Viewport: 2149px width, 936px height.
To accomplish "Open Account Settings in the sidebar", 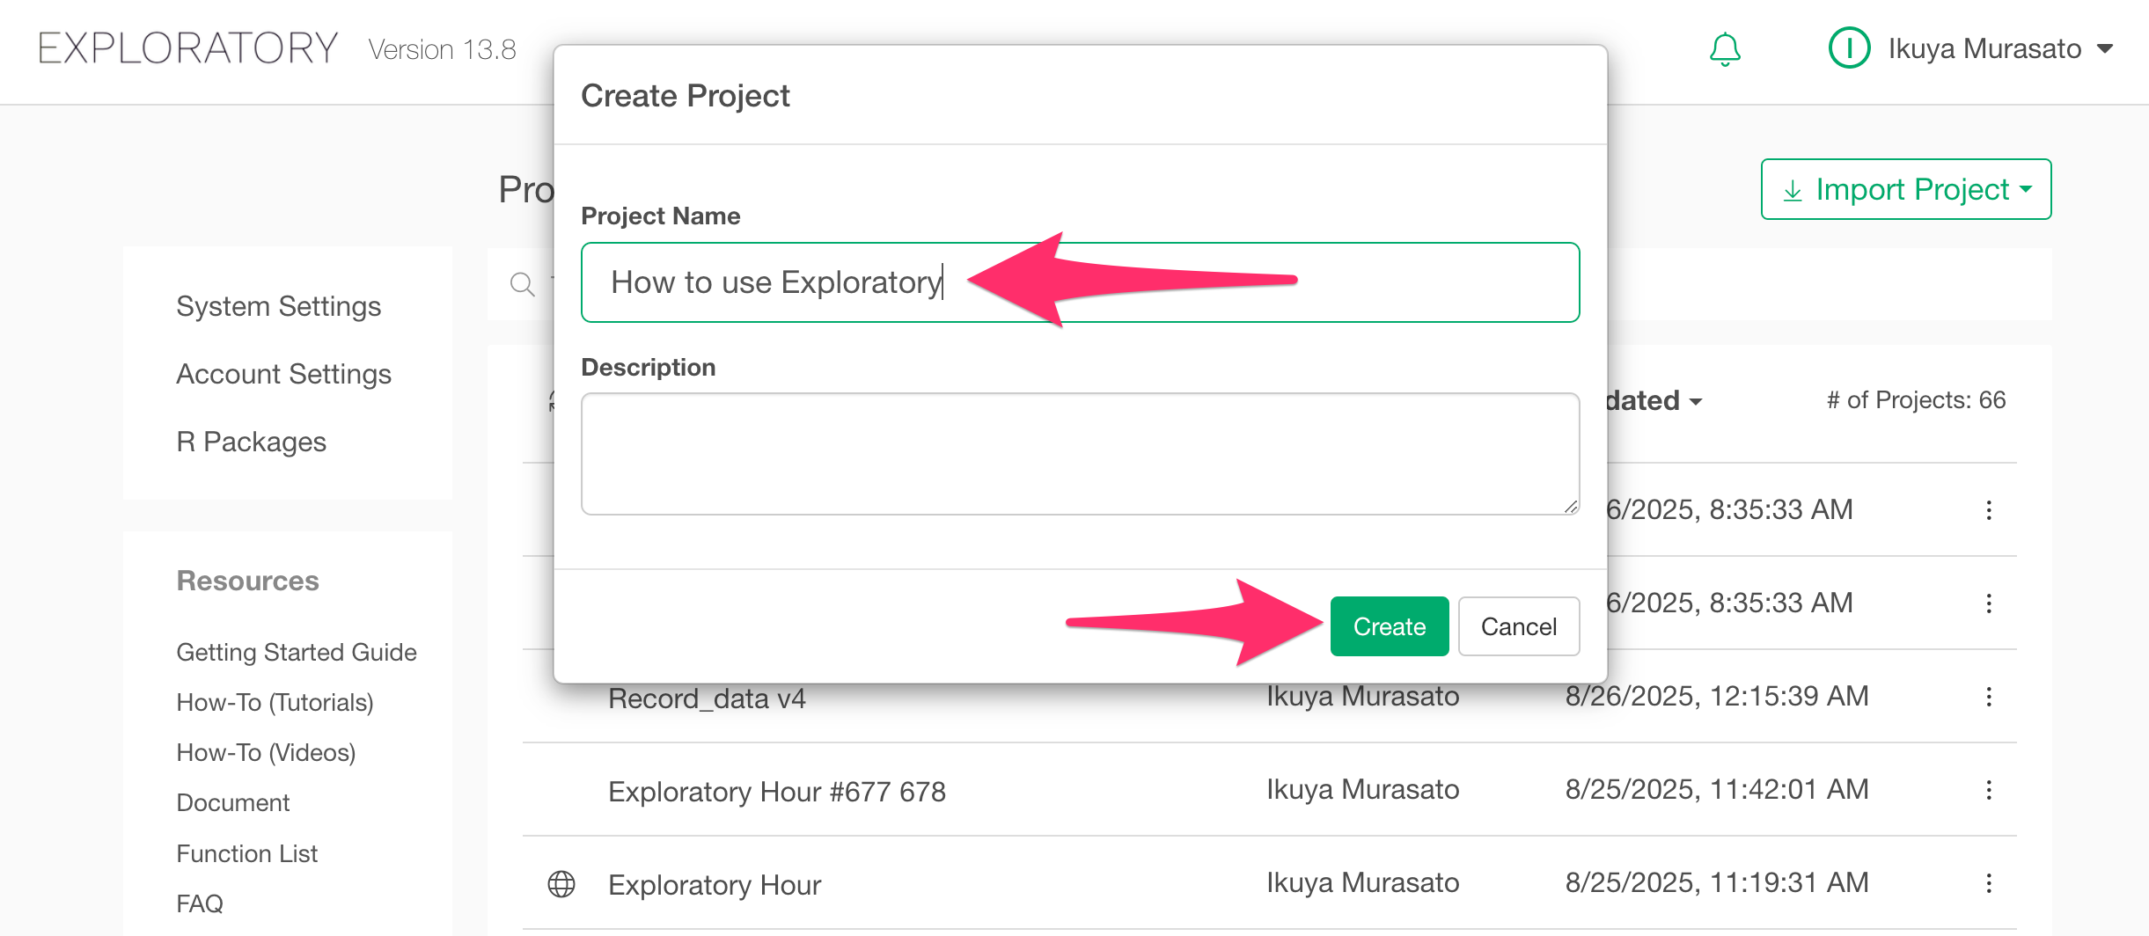I will pos(284,374).
